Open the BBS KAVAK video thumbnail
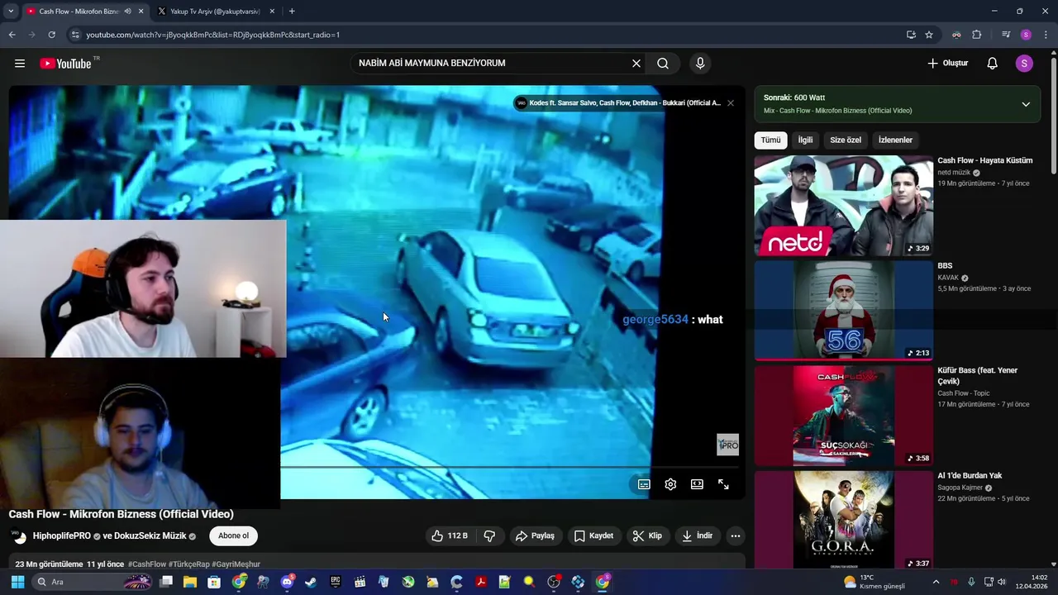Screen dimensions: 1058x595 tap(843, 311)
